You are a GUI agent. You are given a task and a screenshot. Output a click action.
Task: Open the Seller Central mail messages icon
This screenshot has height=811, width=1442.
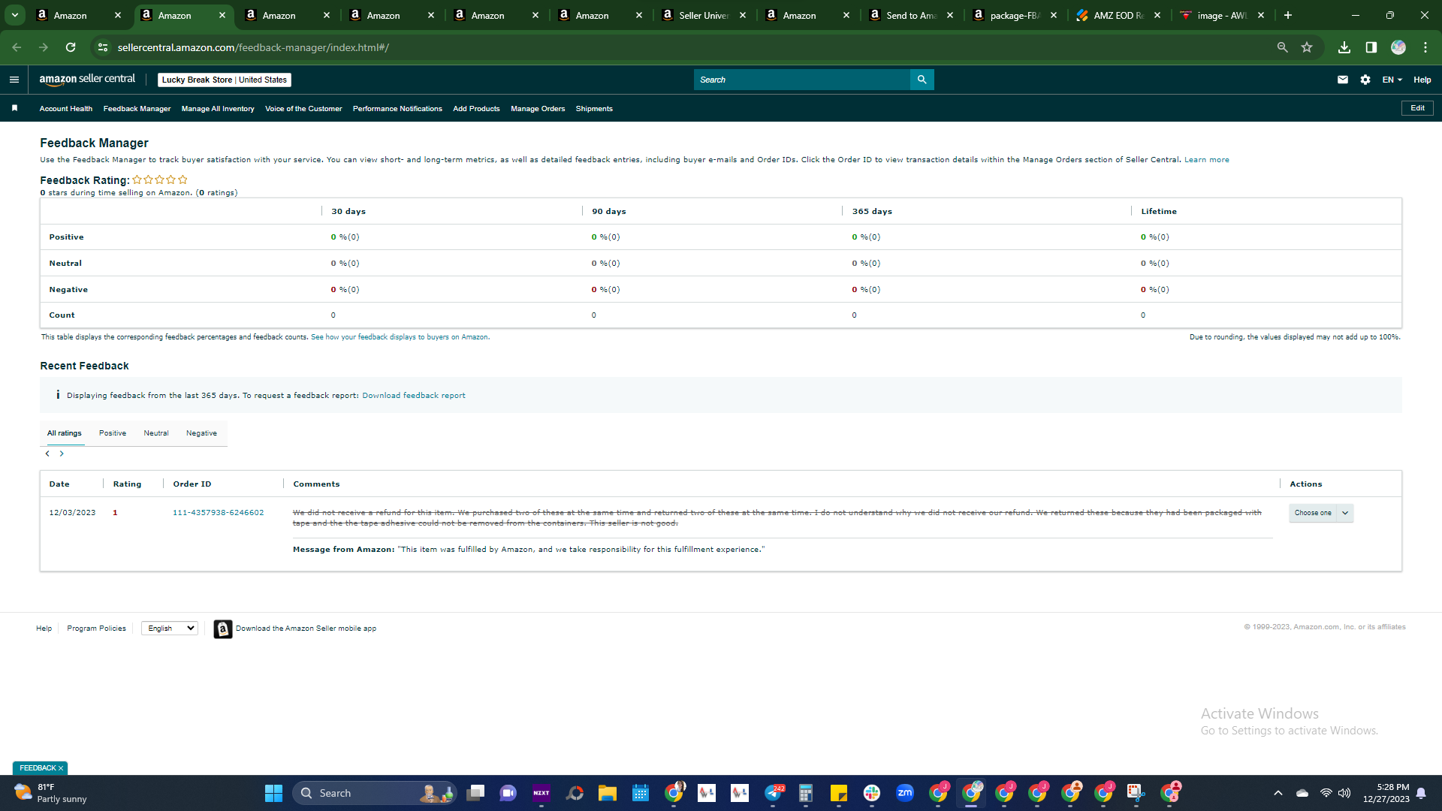[1343, 80]
